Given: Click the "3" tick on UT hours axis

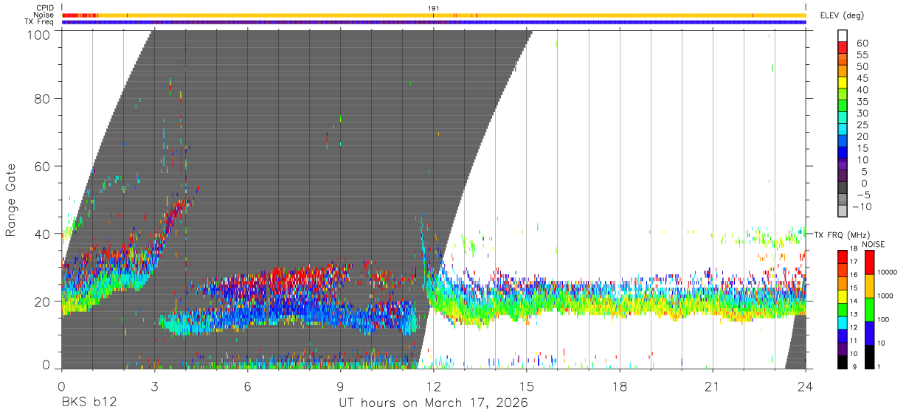Looking at the screenshot, I should (155, 386).
